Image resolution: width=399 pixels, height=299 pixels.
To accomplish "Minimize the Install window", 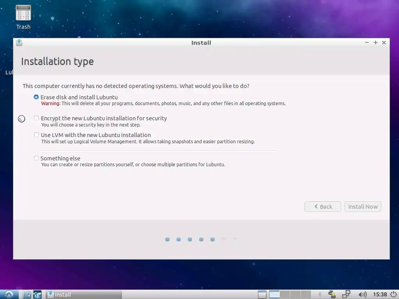I will pos(367,42).
